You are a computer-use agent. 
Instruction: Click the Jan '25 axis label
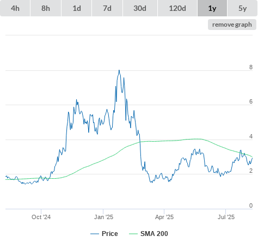[103, 217]
